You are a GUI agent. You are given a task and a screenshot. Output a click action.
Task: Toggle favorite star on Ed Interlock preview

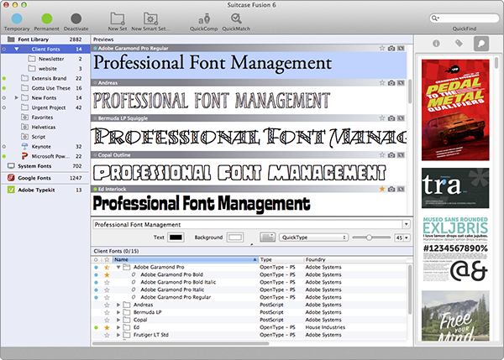[x=381, y=190]
